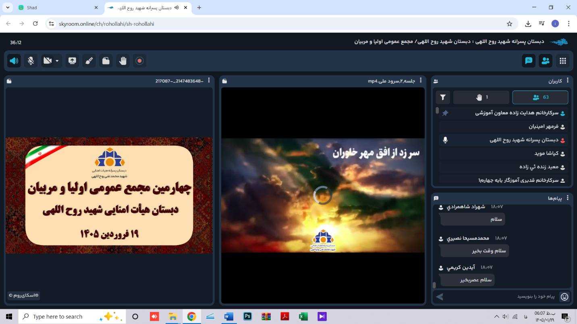Open Chrome profile avatar
This screenshot has height=324, width=577.
point(555,24)
